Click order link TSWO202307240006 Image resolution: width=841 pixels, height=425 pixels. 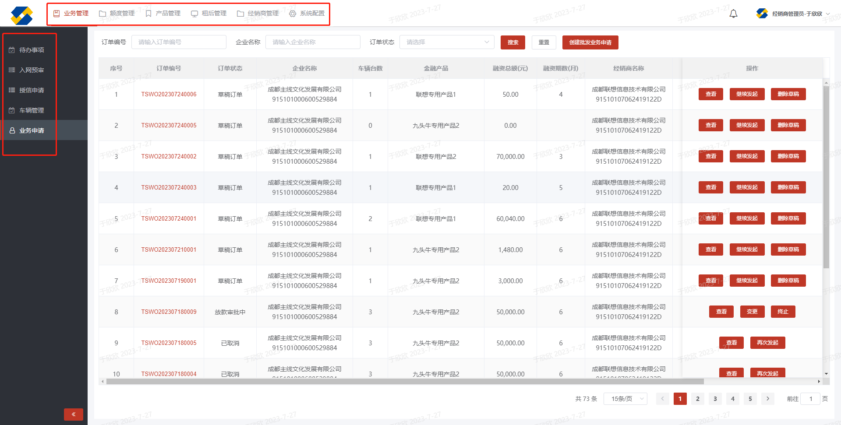click(x=169, y=94)
